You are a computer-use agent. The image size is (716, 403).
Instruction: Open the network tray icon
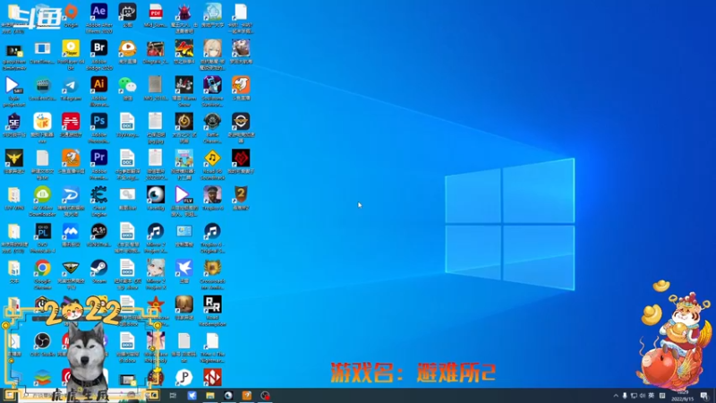(x=634, y=396)
